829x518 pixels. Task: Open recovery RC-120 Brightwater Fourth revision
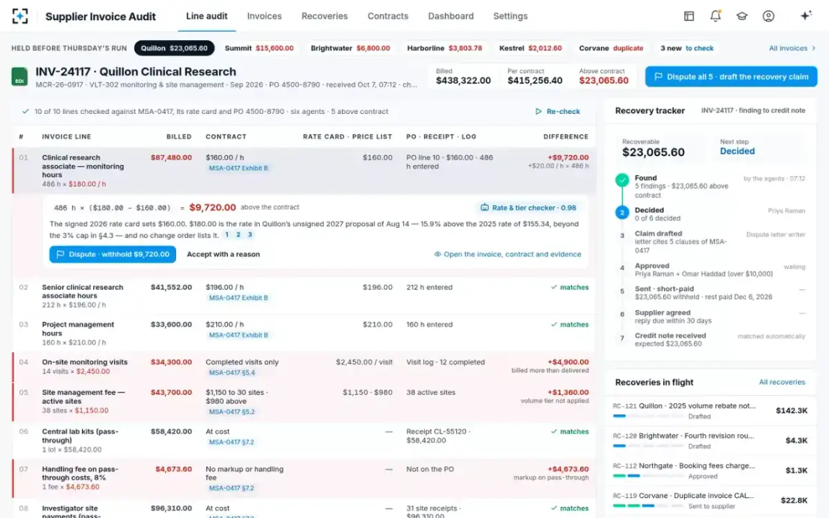point(710,441)
